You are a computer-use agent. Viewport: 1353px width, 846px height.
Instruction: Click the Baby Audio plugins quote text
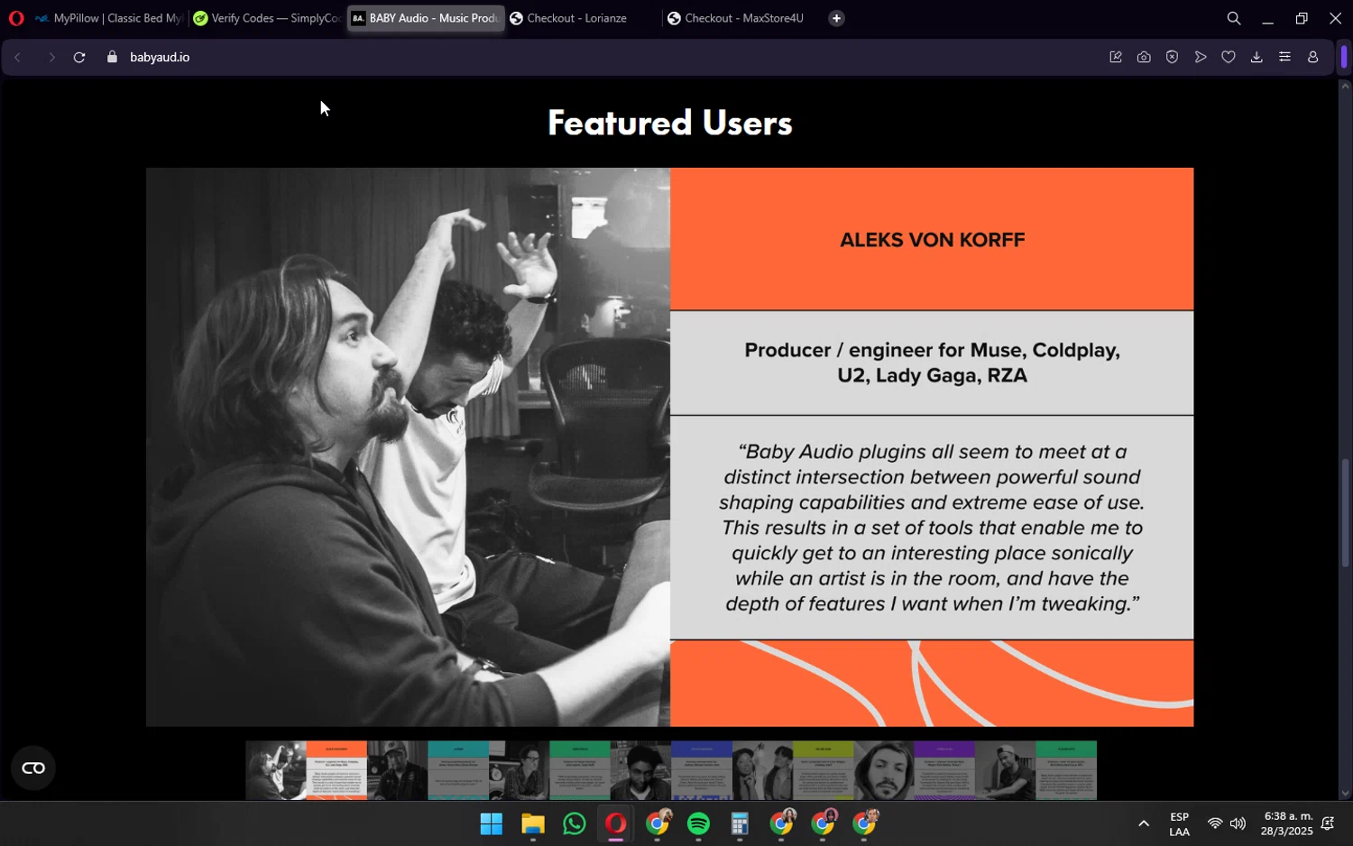932,528
